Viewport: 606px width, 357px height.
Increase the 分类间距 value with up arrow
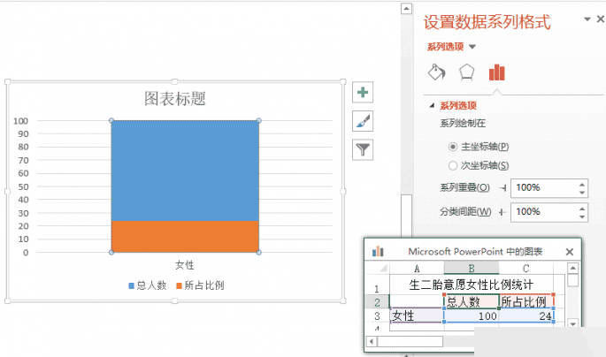click(x=582, y=209)
